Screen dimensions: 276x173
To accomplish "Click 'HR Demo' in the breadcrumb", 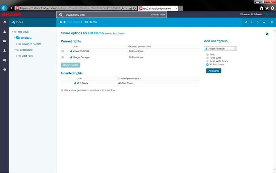I will coord(90,22).
